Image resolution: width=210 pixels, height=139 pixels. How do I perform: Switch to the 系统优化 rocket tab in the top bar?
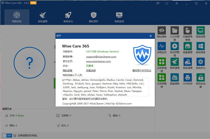pyautogui.click(x=68, y=17)
